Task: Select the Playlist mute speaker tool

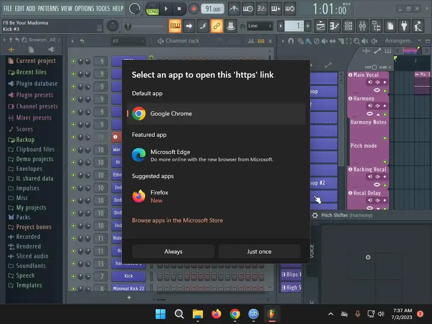Action: click(x=324, y=41)
